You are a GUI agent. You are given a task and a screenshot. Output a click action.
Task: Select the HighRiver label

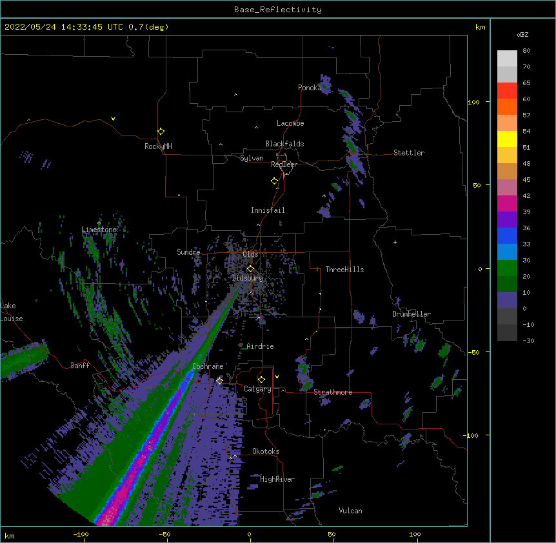pos(277,479)
